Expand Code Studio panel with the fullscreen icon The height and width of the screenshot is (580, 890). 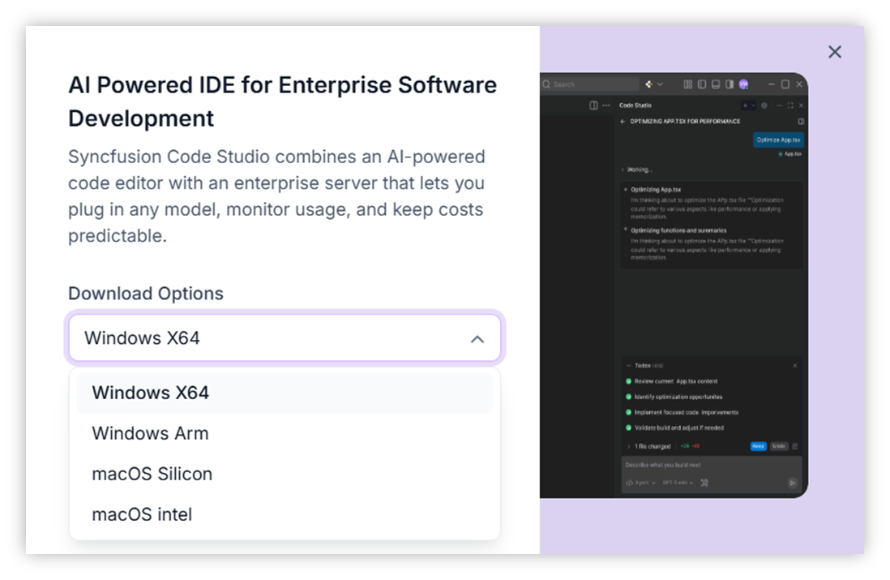point(790,105)
